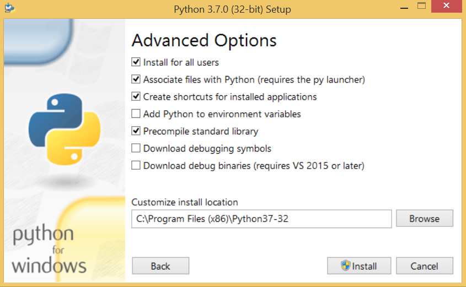466x287 pixels.
Task: Check Download debug binaries option
Action: (x=136, y=165)
